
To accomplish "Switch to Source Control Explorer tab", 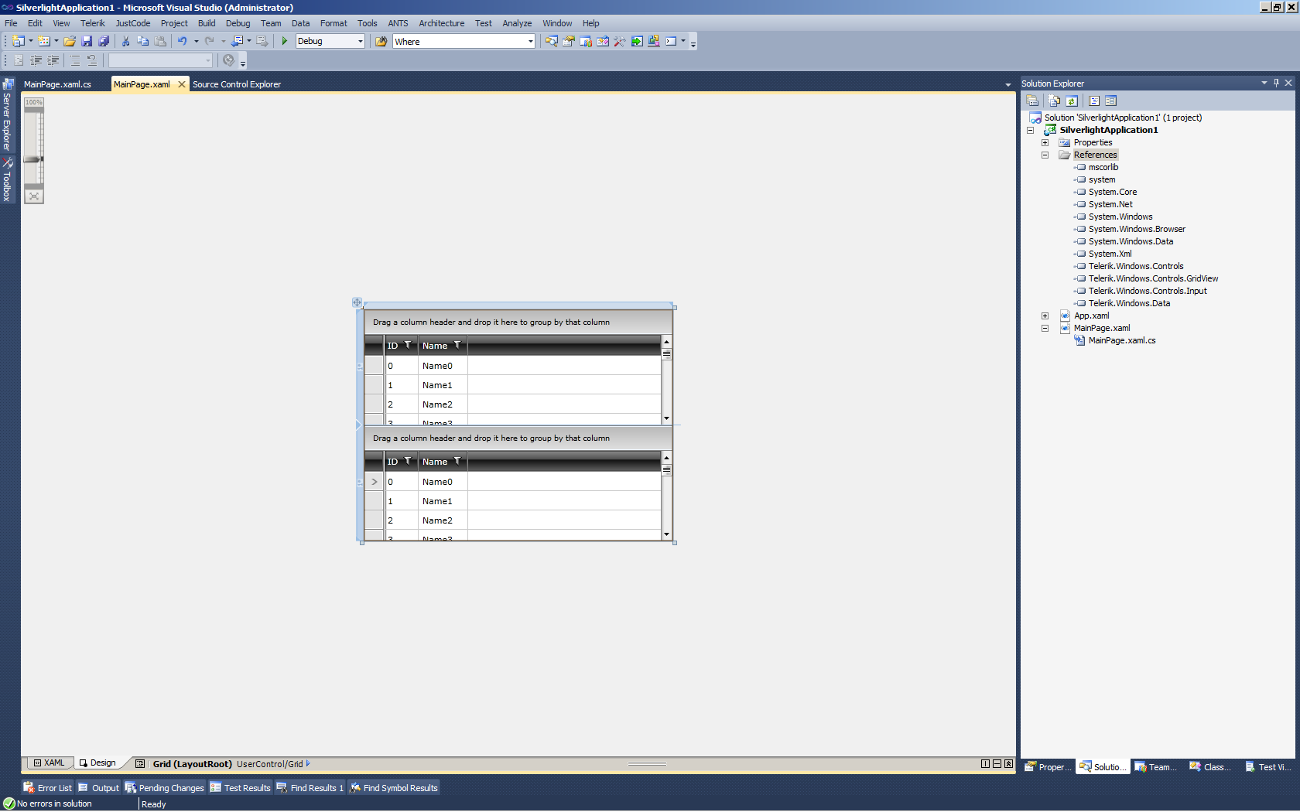I will coord(237,84).
